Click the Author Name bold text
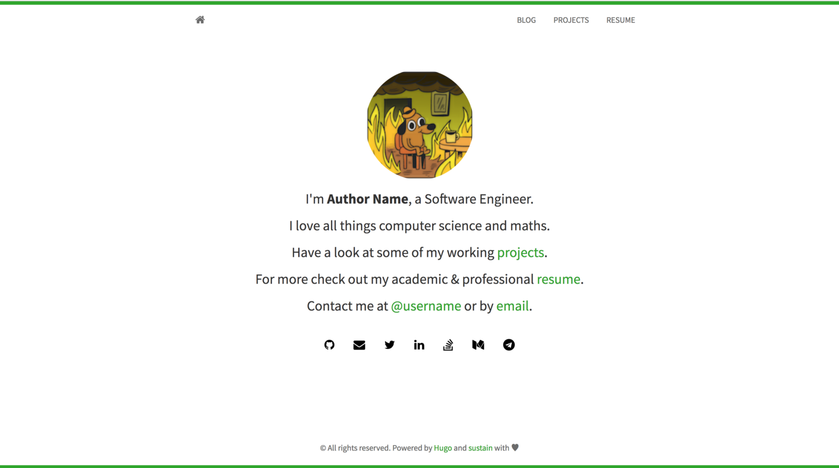Viewport: 839px width, 468px height. tap(368, 199)
